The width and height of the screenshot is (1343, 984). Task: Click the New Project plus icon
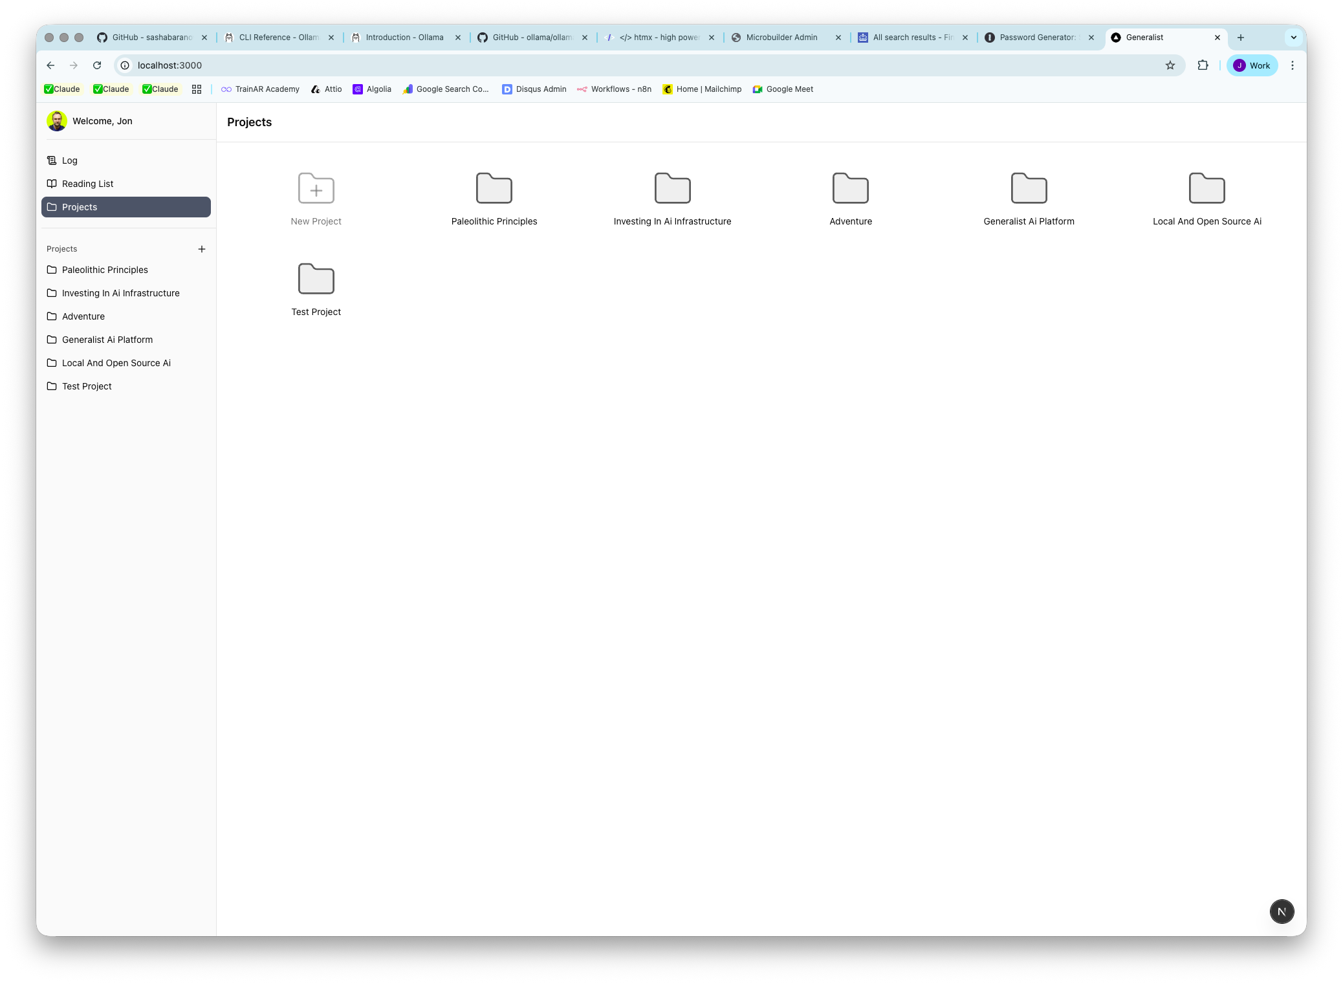click(x=316, y=189)
